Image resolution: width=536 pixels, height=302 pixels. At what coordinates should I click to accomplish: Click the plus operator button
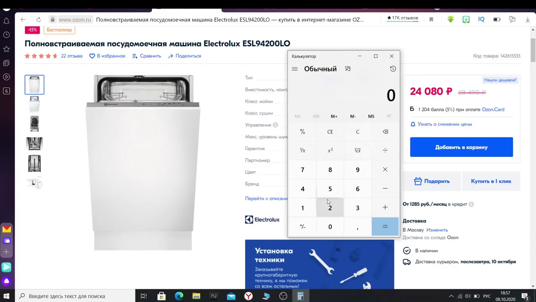point(385,208)
